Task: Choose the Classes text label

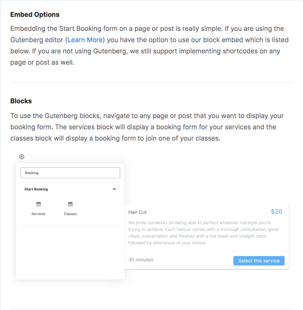Action: pos(70,214)
